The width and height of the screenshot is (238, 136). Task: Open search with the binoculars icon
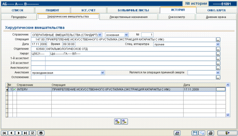tap(41, 133)
